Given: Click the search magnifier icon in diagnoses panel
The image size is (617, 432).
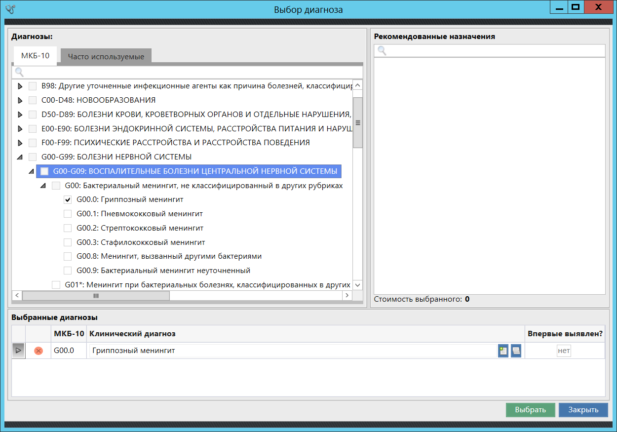Looking at the screenshot, I should [x=19, y=72].
